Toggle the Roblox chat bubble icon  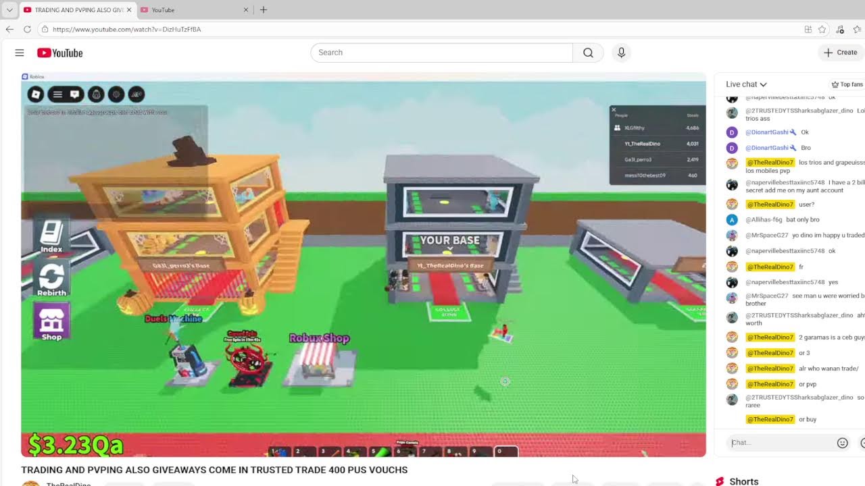[74, 94]
